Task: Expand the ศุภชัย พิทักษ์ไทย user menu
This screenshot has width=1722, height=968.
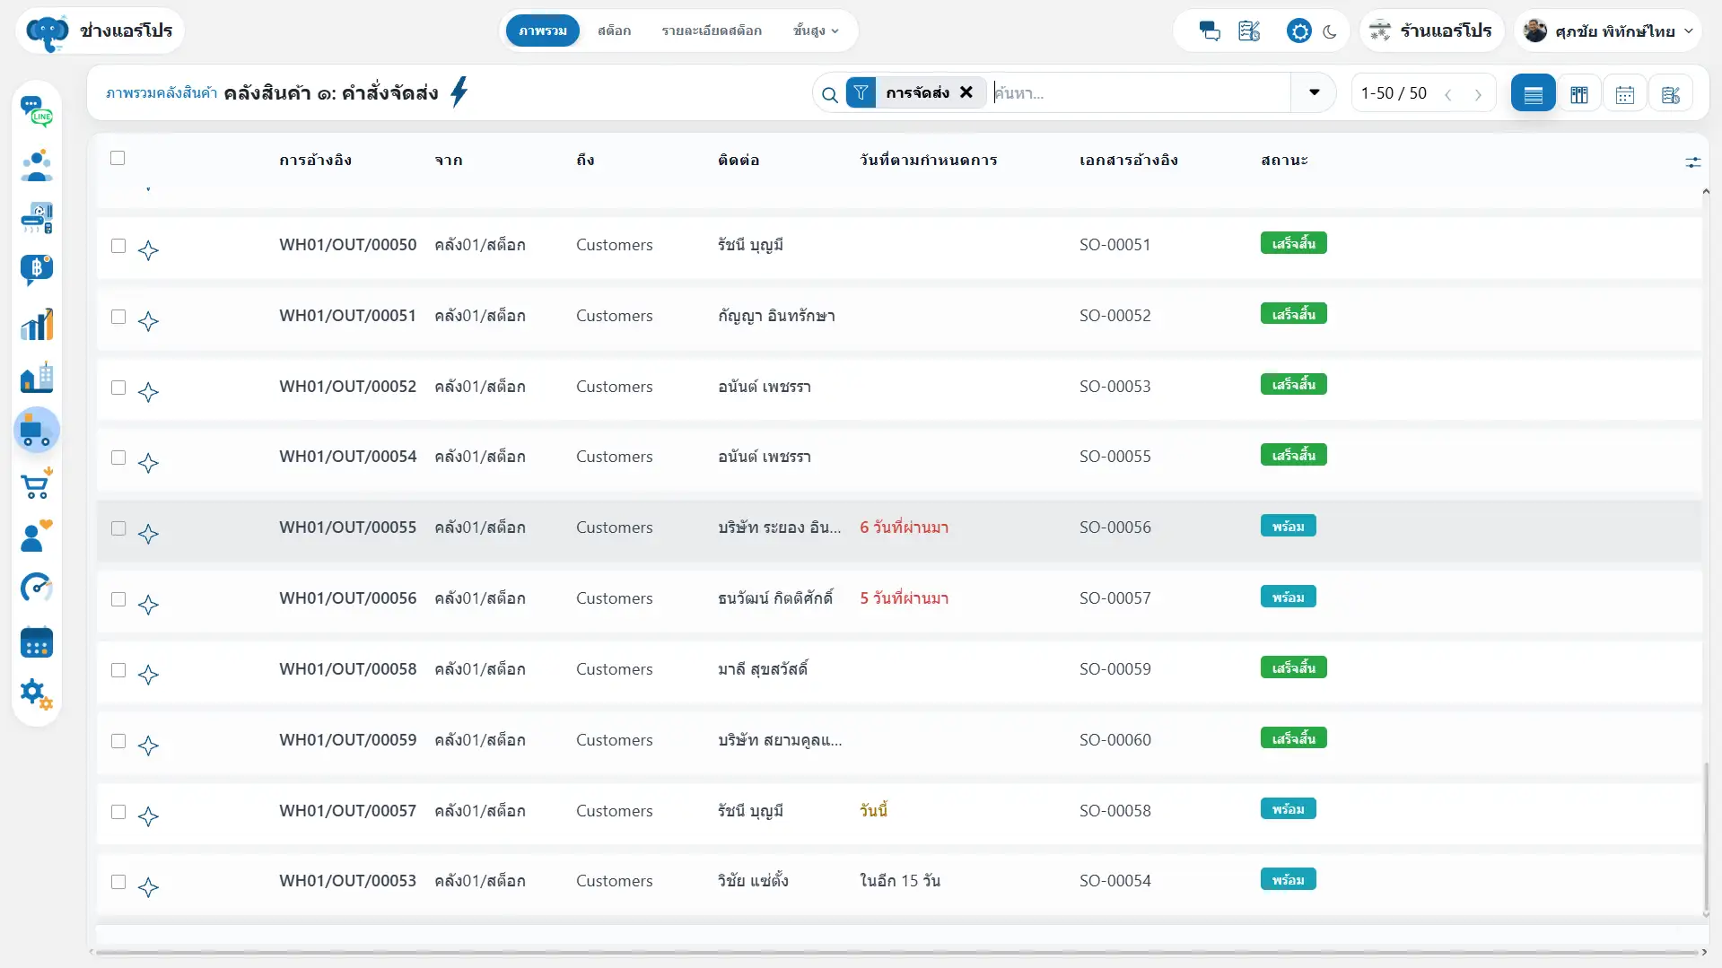Action: (1607, 31)
